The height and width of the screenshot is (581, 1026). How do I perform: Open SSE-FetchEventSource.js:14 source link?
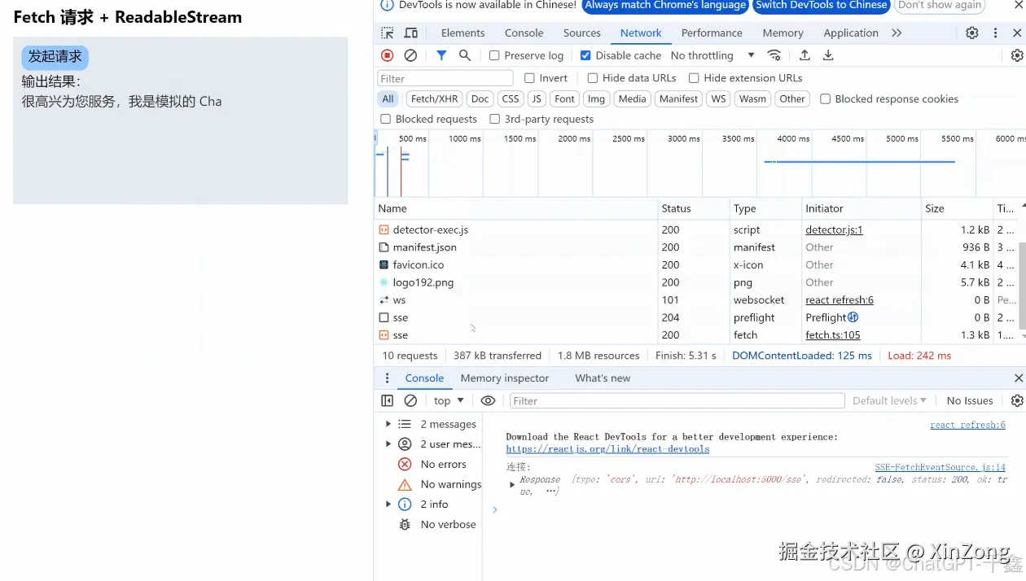click(940, 467)
